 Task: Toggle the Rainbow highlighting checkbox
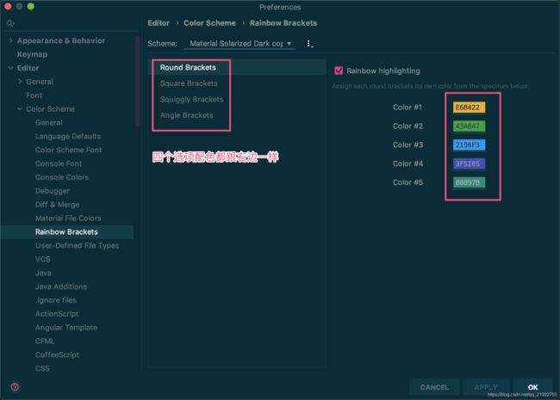(x=339, y=71)
